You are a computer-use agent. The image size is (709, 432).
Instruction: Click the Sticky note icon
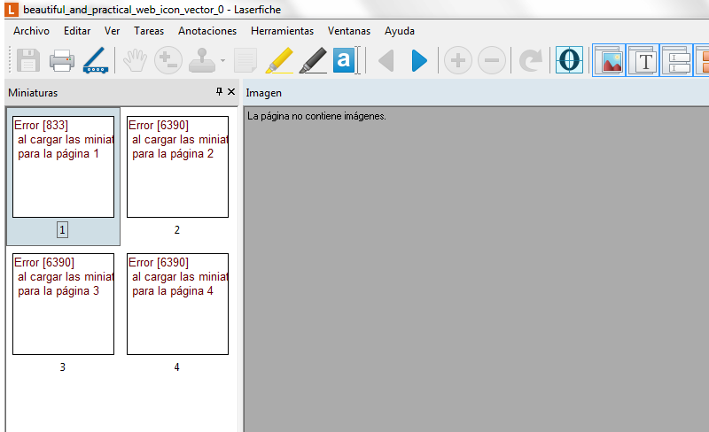245,60
